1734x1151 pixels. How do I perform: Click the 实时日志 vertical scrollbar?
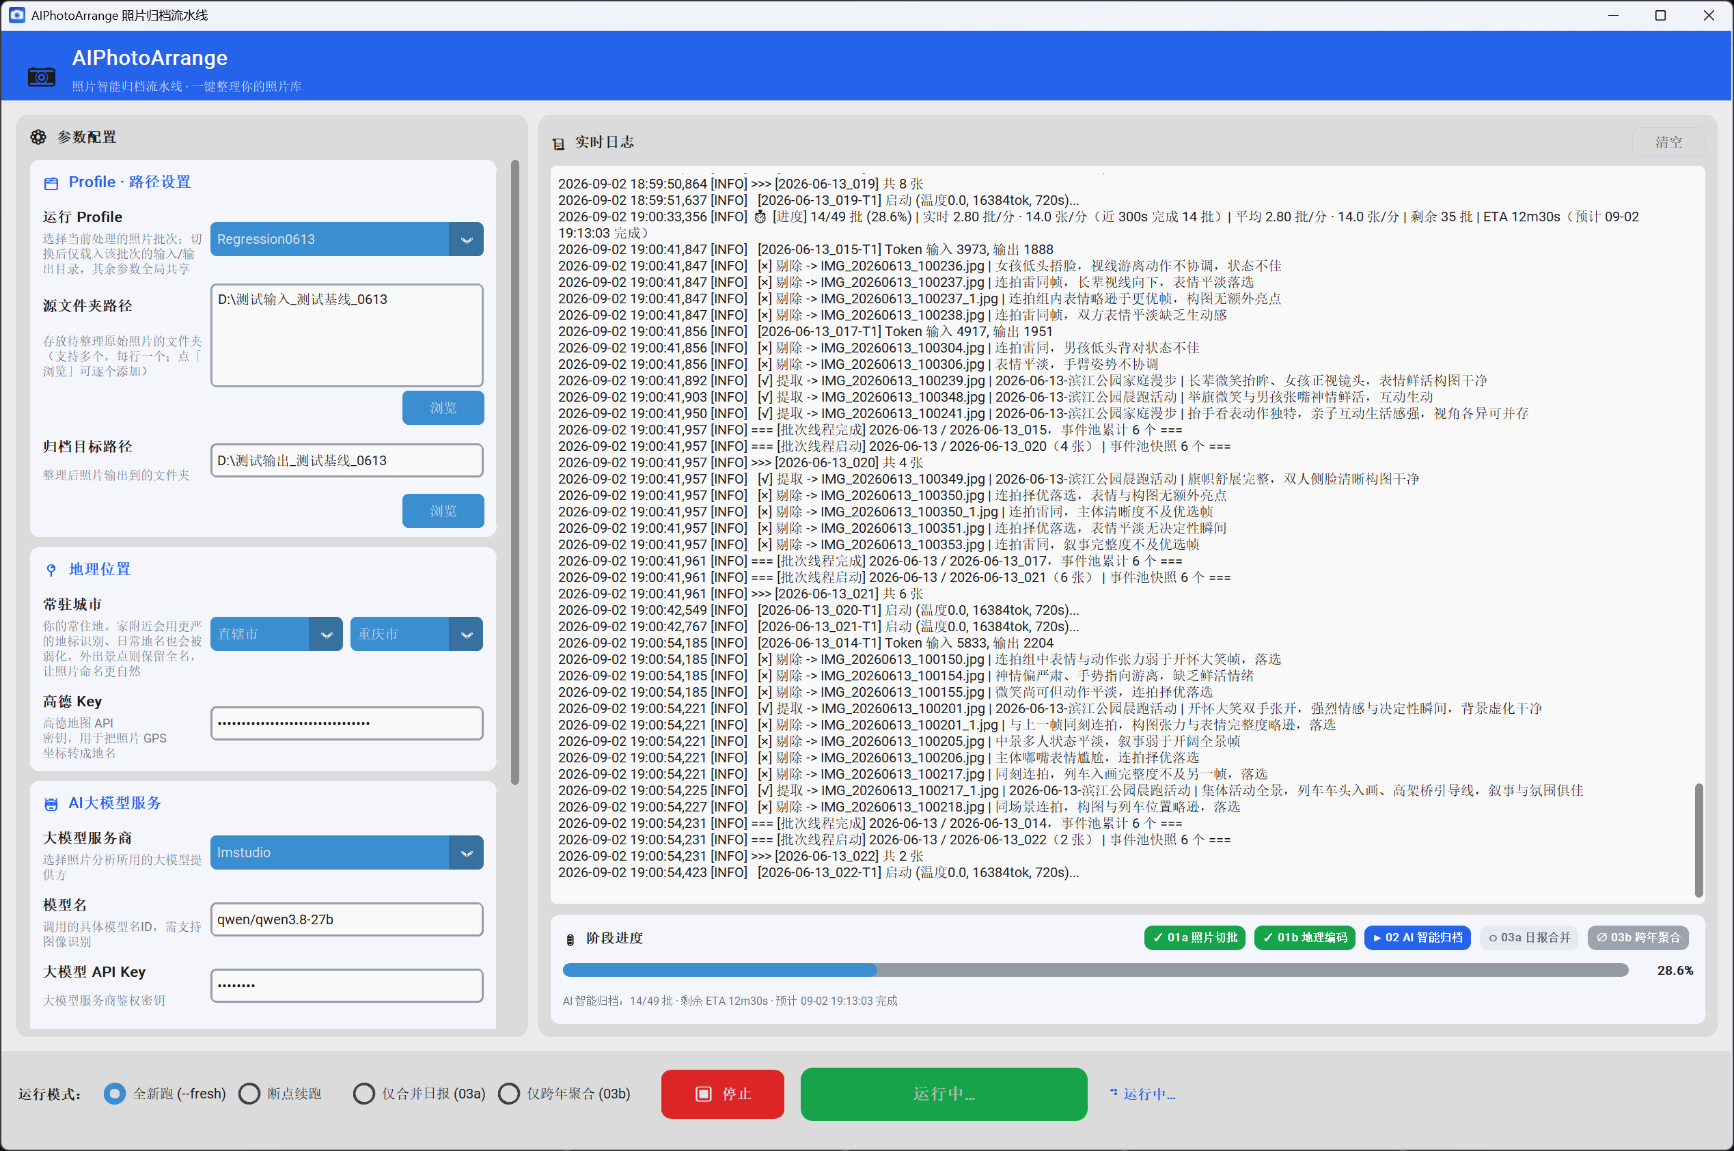[1698, 840]
